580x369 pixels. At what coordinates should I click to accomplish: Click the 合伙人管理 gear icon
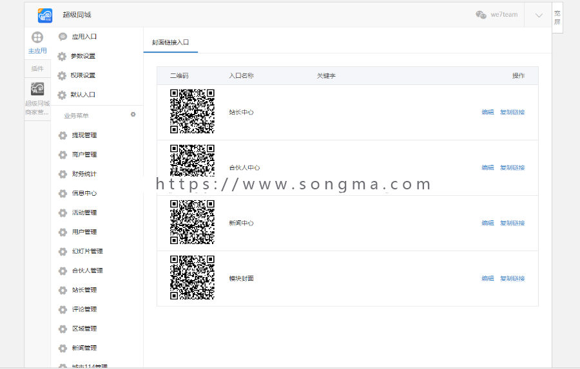pos(63,270)
